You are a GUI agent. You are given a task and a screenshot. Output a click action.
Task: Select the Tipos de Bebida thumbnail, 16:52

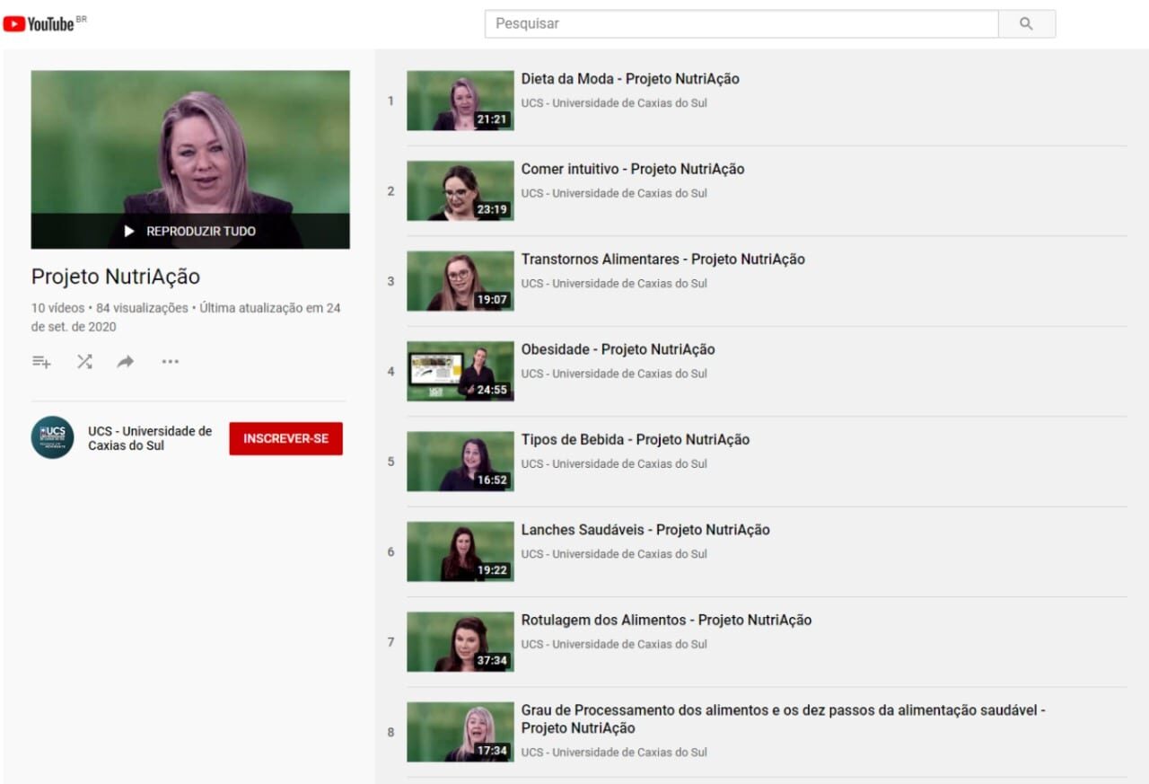(460, 462)
